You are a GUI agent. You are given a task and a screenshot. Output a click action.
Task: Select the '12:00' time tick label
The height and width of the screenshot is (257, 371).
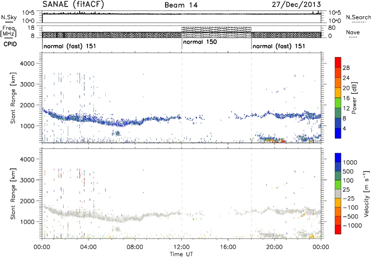(x=181, y=247)
